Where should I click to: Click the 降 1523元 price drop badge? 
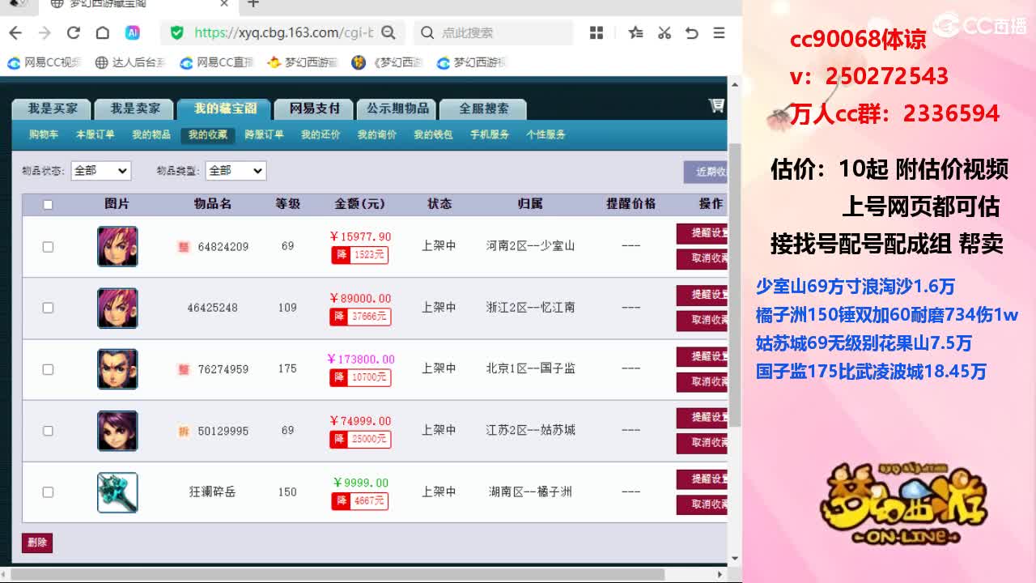pos(359,255)
